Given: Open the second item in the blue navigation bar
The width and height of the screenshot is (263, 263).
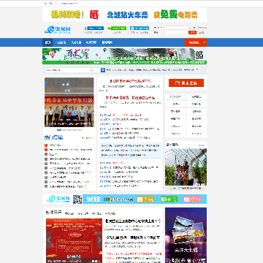Looking at the screenshot, I should click(61, 42).
